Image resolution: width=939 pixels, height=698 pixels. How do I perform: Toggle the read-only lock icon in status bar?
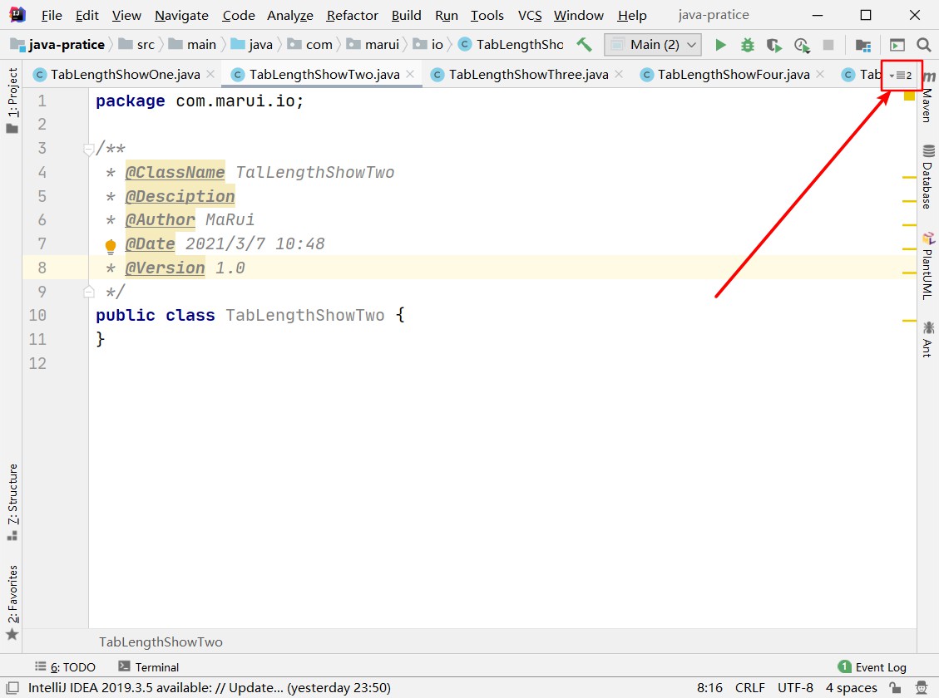pyautogui.click(x=894, y=688)
